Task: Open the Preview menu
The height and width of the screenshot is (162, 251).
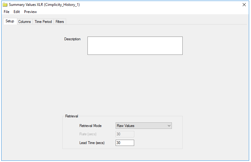Action: 30,12
